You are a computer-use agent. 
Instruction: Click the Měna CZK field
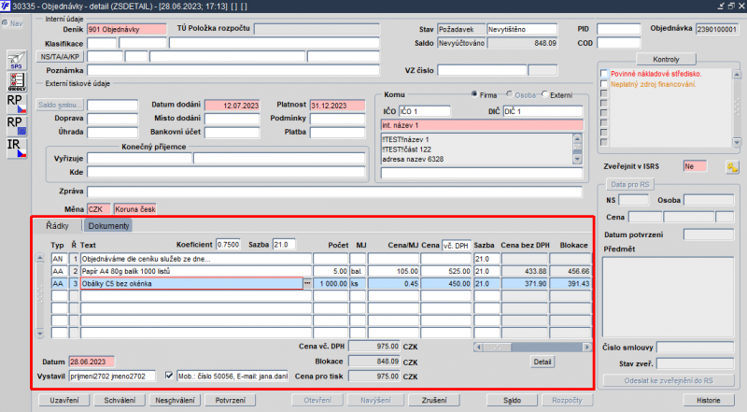(99, 209)
